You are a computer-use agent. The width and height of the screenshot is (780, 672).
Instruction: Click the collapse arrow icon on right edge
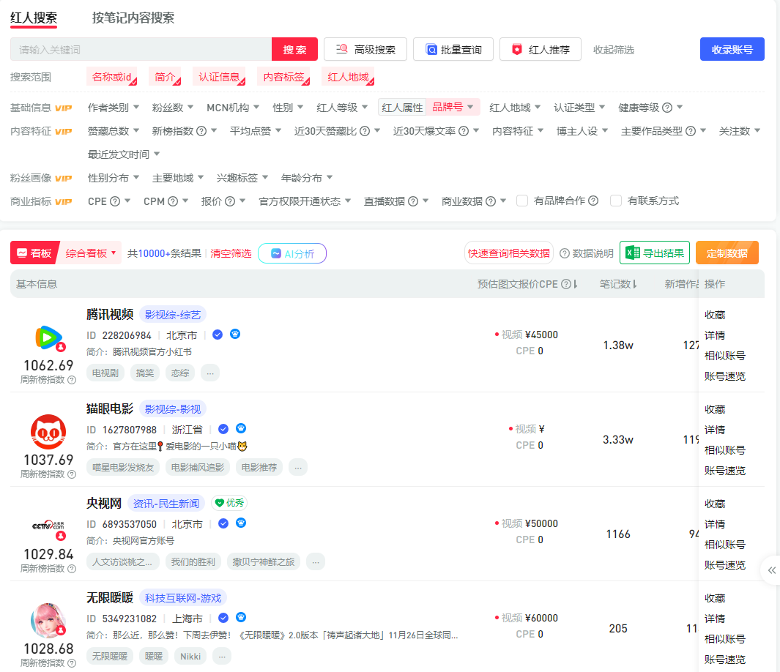771,570
